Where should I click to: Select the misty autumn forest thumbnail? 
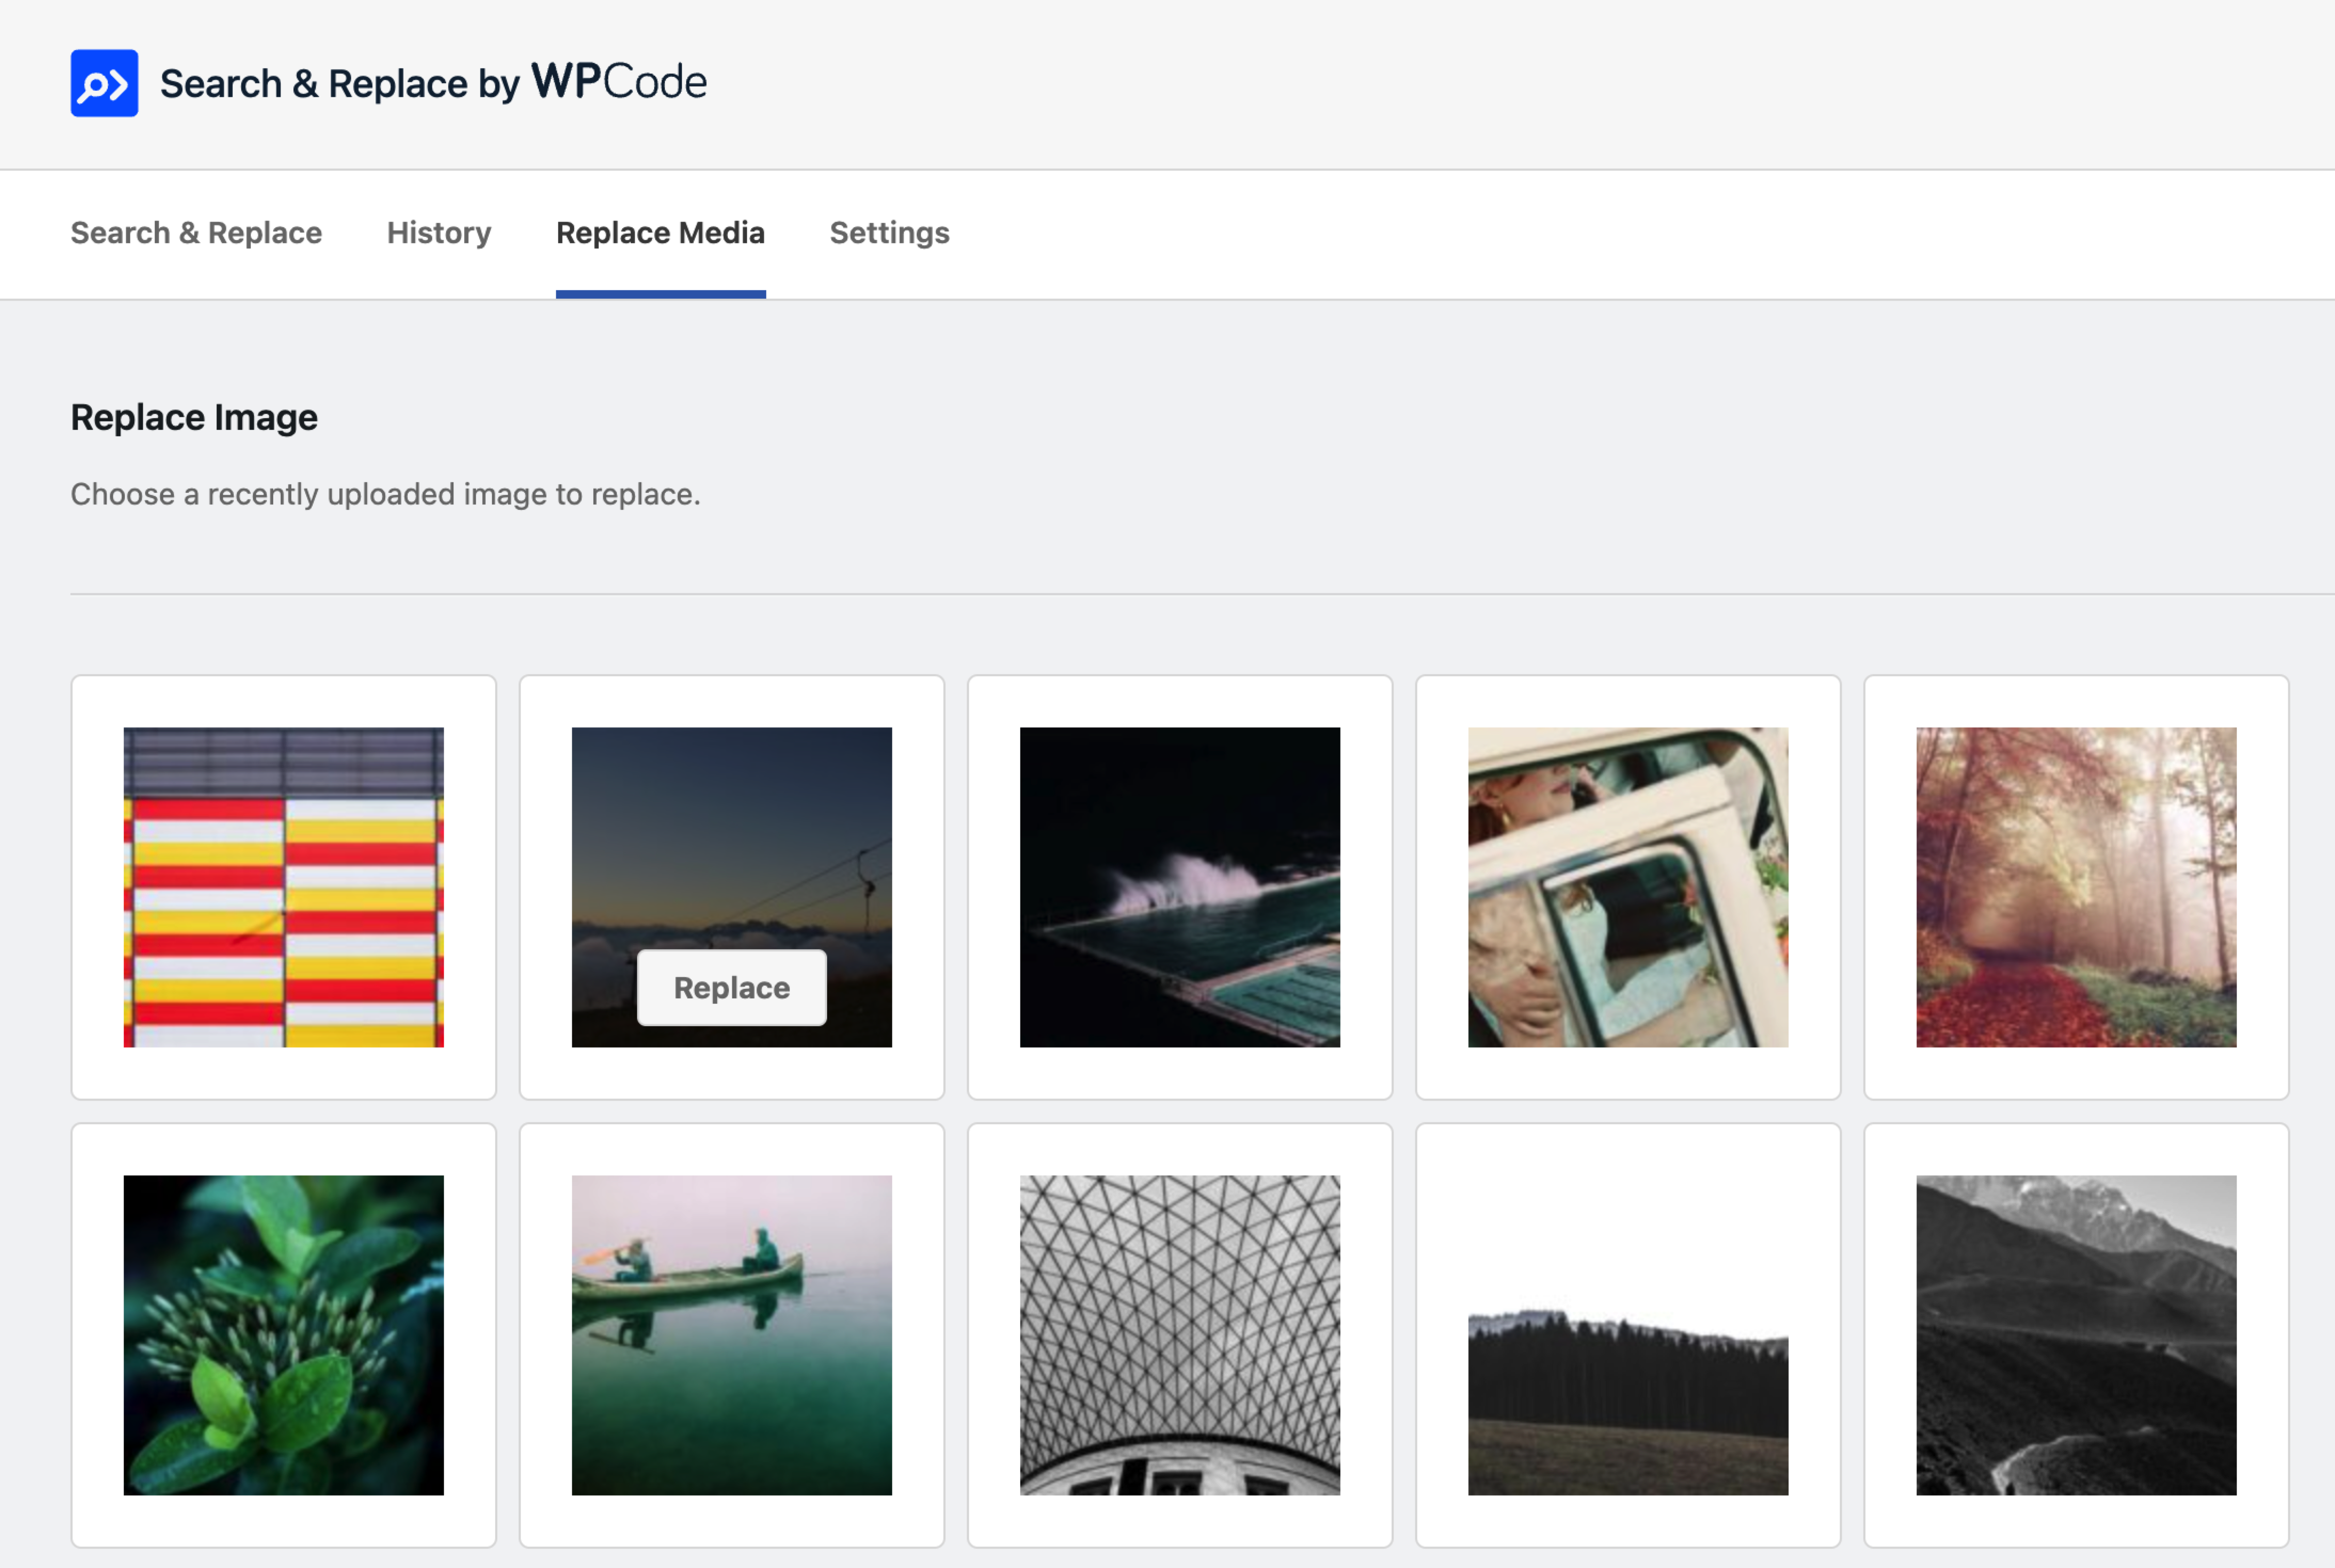(x=2076, y=887)
